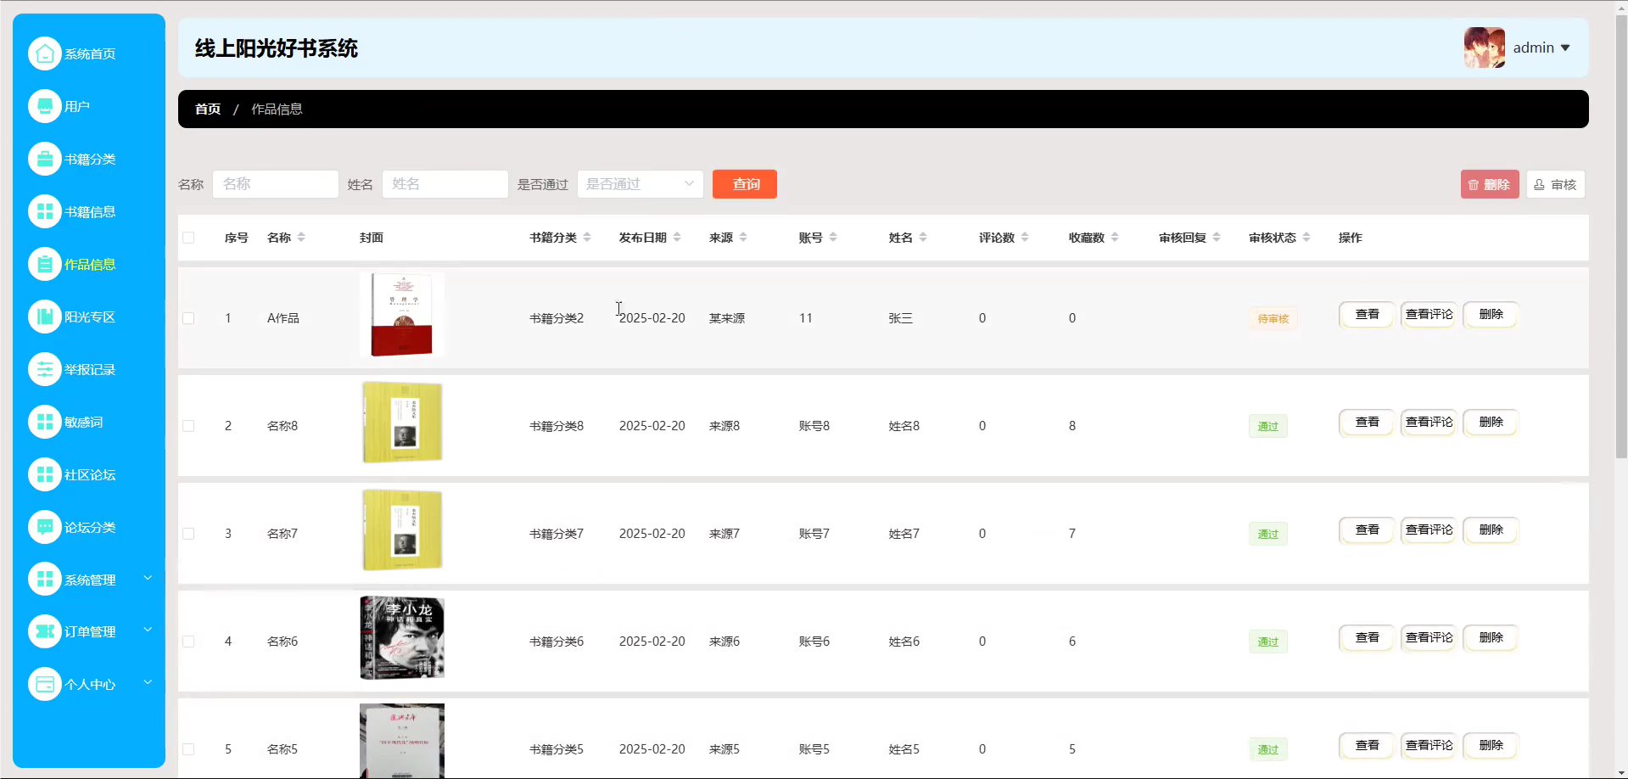Viewport: 1628px width, 779px height.
Task: Click the admin avatar image
Action: (x=1484, y=48)
